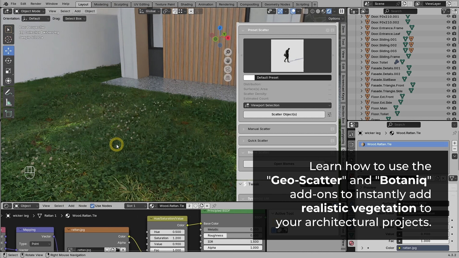Open the Drag Select Box dropdown

pos(75,19)
